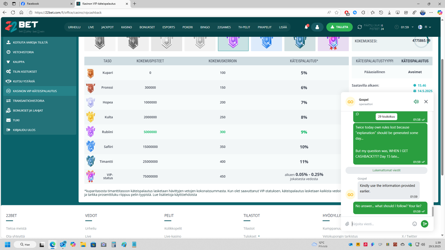Refresh the account balance
This screenshot has height=250, width=445.
[x=360, y=27]
